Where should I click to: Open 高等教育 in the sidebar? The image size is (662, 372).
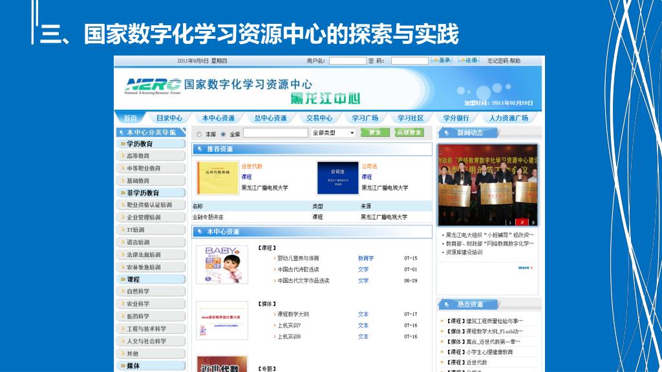pos(151,156)
